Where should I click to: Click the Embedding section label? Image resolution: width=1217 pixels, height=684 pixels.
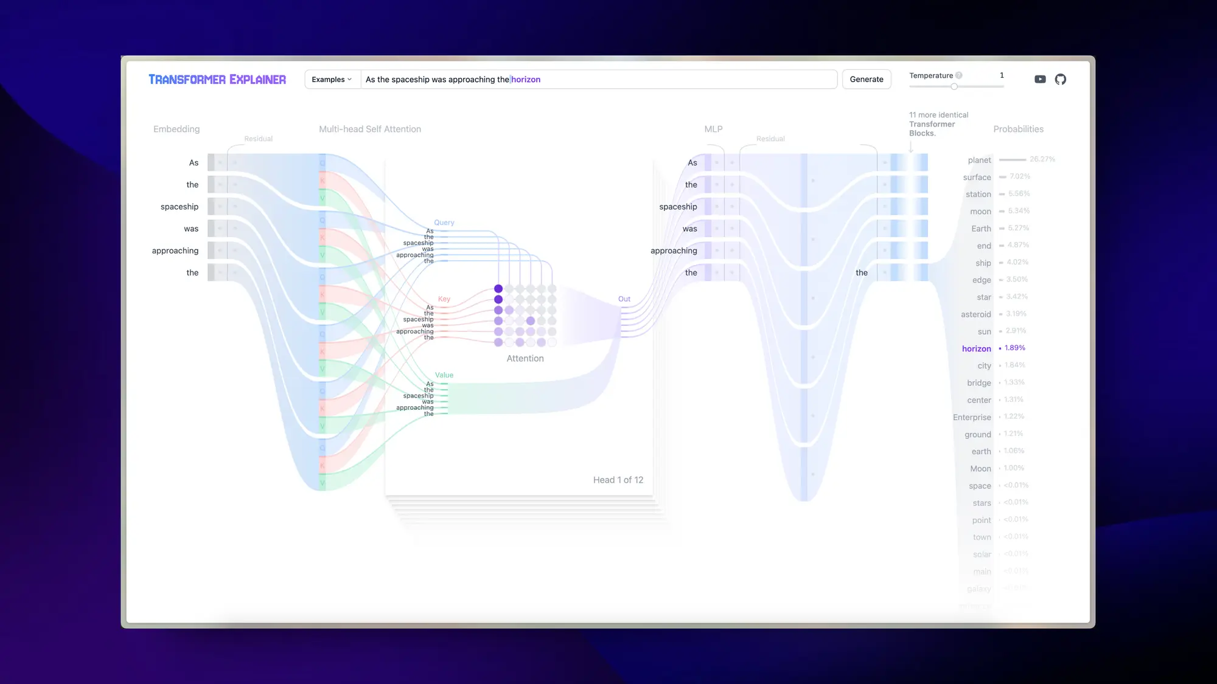click(x=176, y=129)
